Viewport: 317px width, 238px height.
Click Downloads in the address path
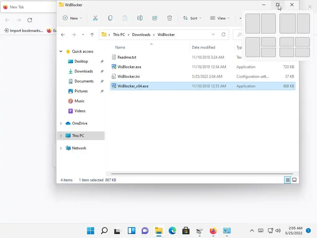coord(141,35)
